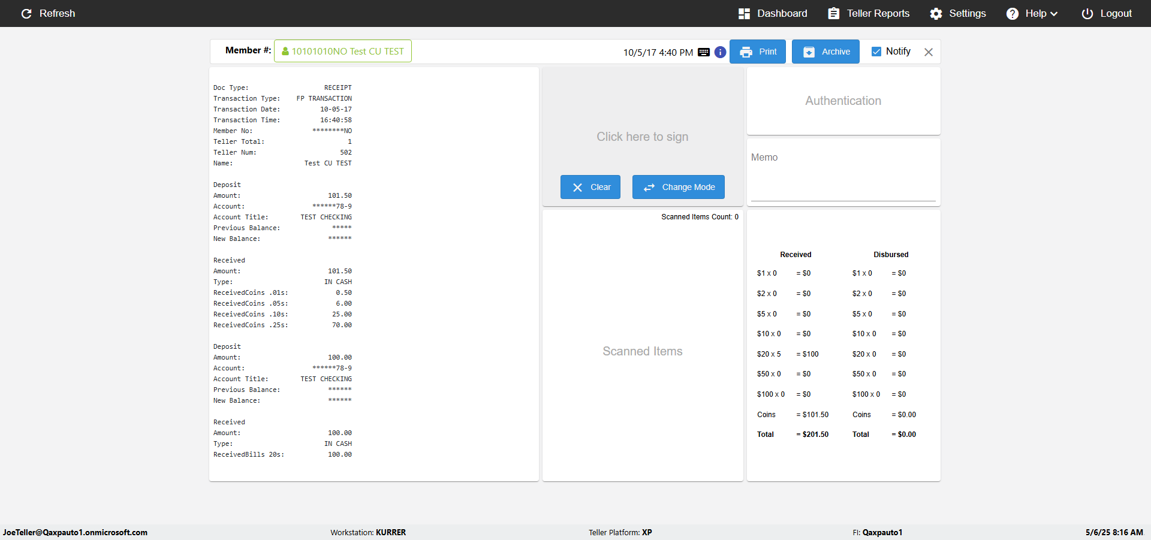Image resolution: width=1151 pixels, height=540 pixels.
Task: Click 'FI: Qaxpauto1' in status bar
Action: [x=878, y=532]
